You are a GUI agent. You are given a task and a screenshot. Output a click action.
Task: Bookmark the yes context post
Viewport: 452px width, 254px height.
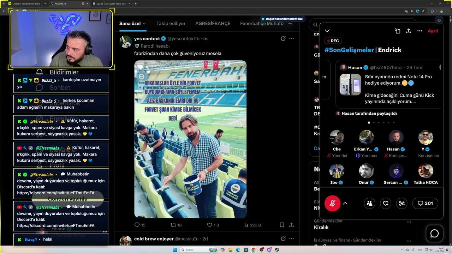click(282, 225)
